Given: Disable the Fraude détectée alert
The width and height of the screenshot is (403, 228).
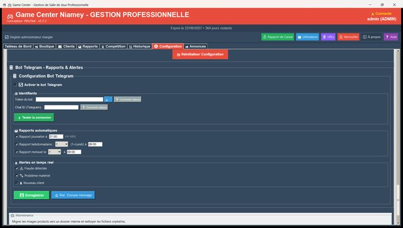Looking at the screenshot, I should 17,168.
